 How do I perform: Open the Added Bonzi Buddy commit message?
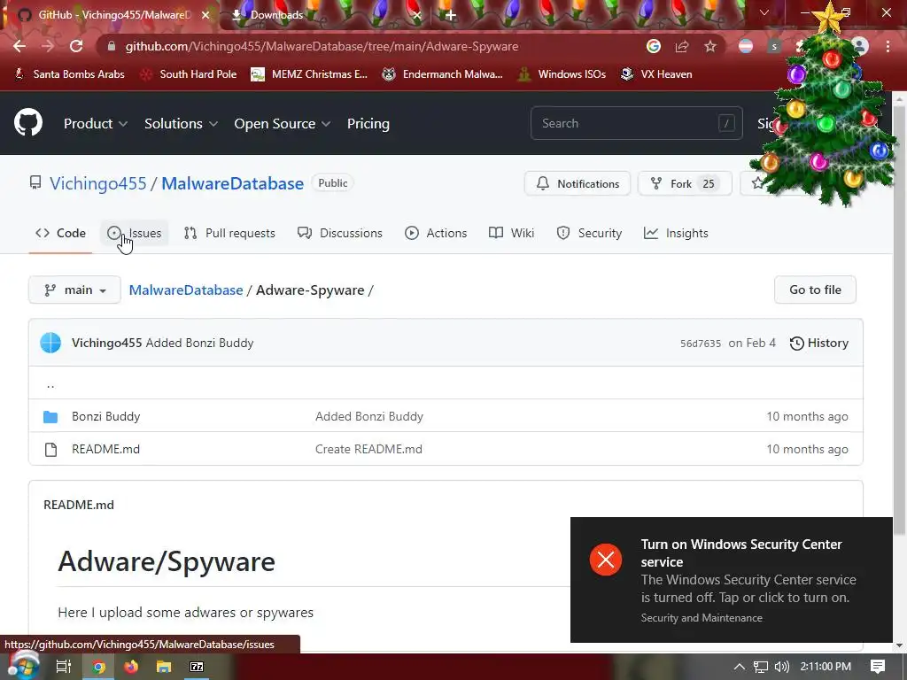(x=199, y=343)
